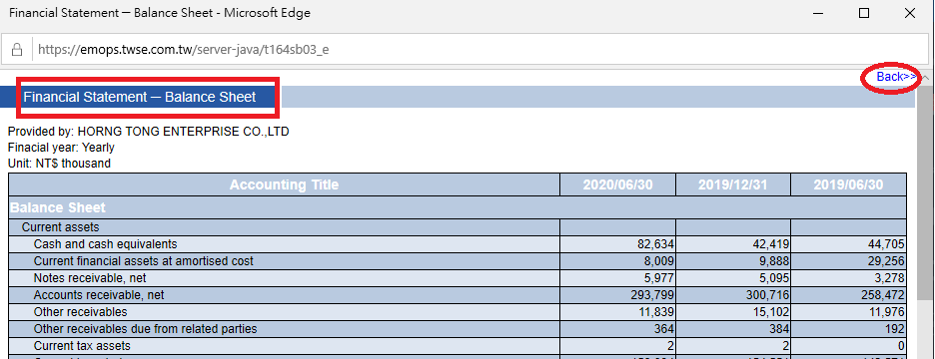Maximize the Edge window

(x=863, y=13)
